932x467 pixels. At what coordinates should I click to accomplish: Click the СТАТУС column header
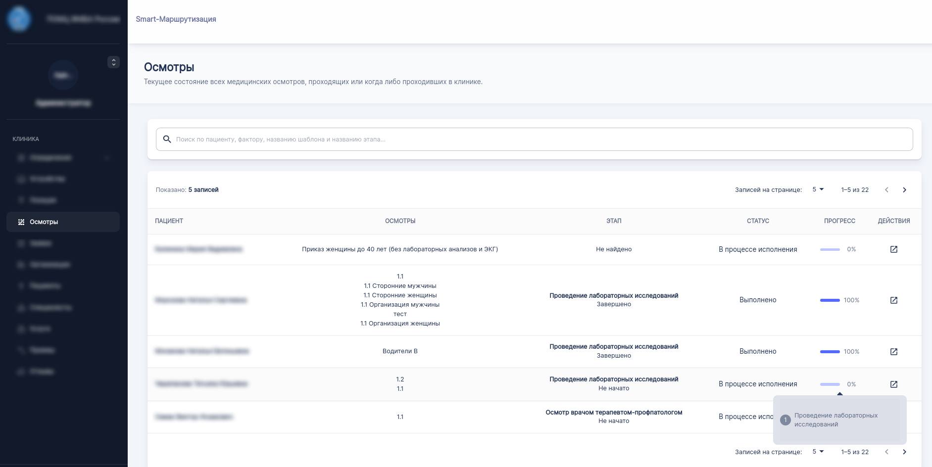tap(758, 221)
